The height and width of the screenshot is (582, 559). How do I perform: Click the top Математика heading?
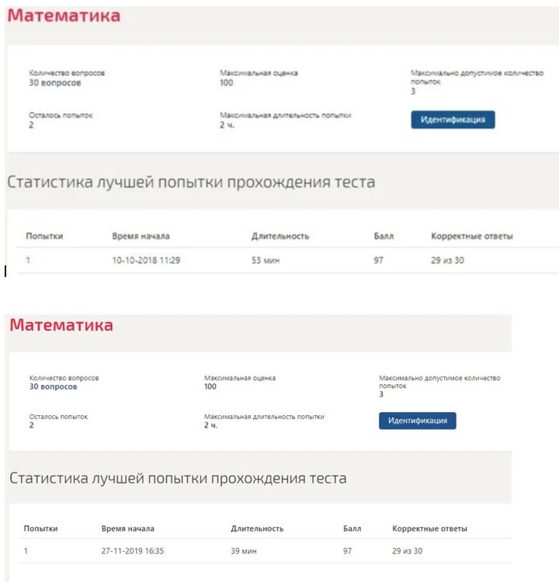click(x=64, y=16)
